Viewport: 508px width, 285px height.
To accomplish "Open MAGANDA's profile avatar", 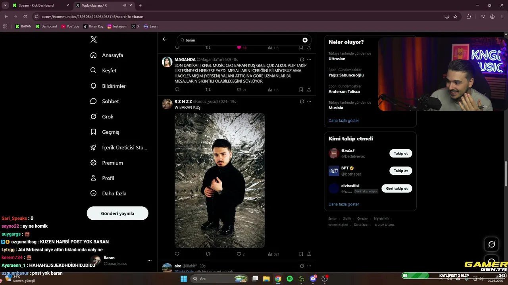I will point(167,62).
